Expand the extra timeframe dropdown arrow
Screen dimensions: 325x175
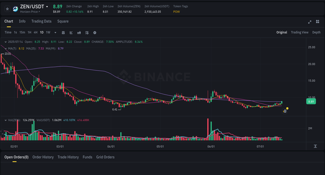tap(55, 32)
